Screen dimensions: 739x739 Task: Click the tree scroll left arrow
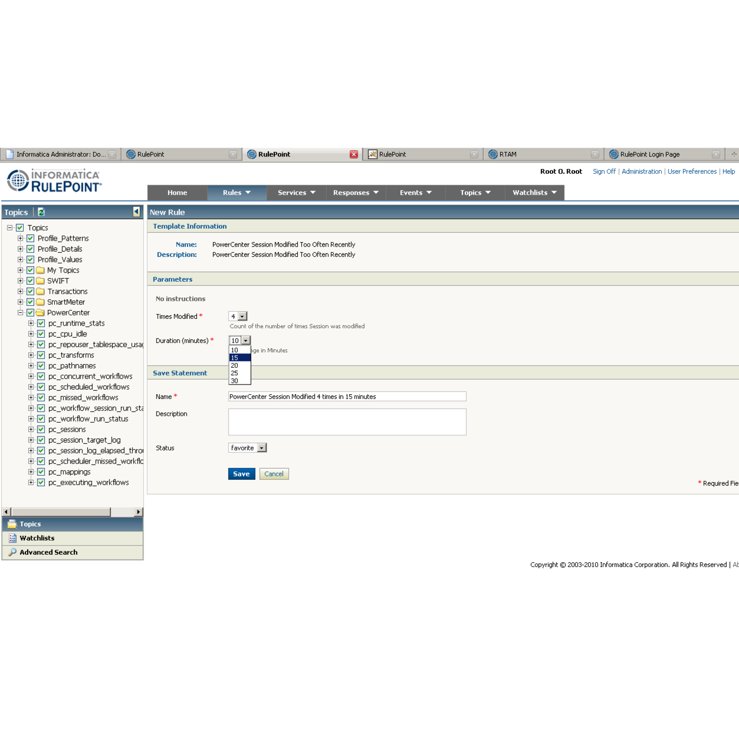6,512
